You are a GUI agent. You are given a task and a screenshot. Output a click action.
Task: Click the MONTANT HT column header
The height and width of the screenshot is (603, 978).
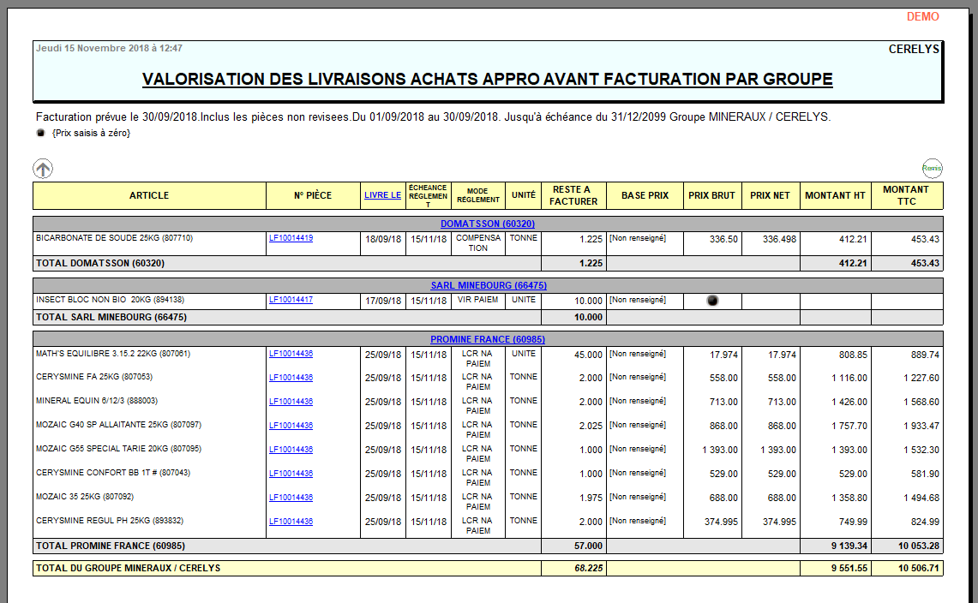pos(835,195)
